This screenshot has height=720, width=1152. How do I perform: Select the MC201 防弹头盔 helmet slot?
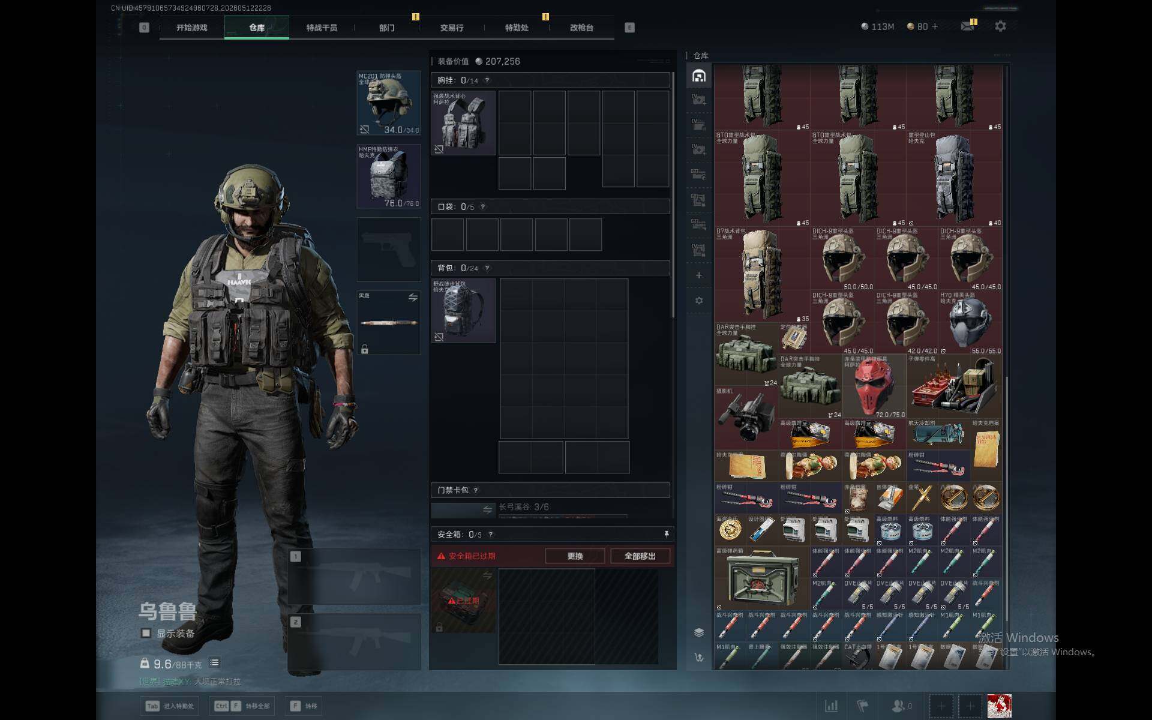[x=389, y=103]
